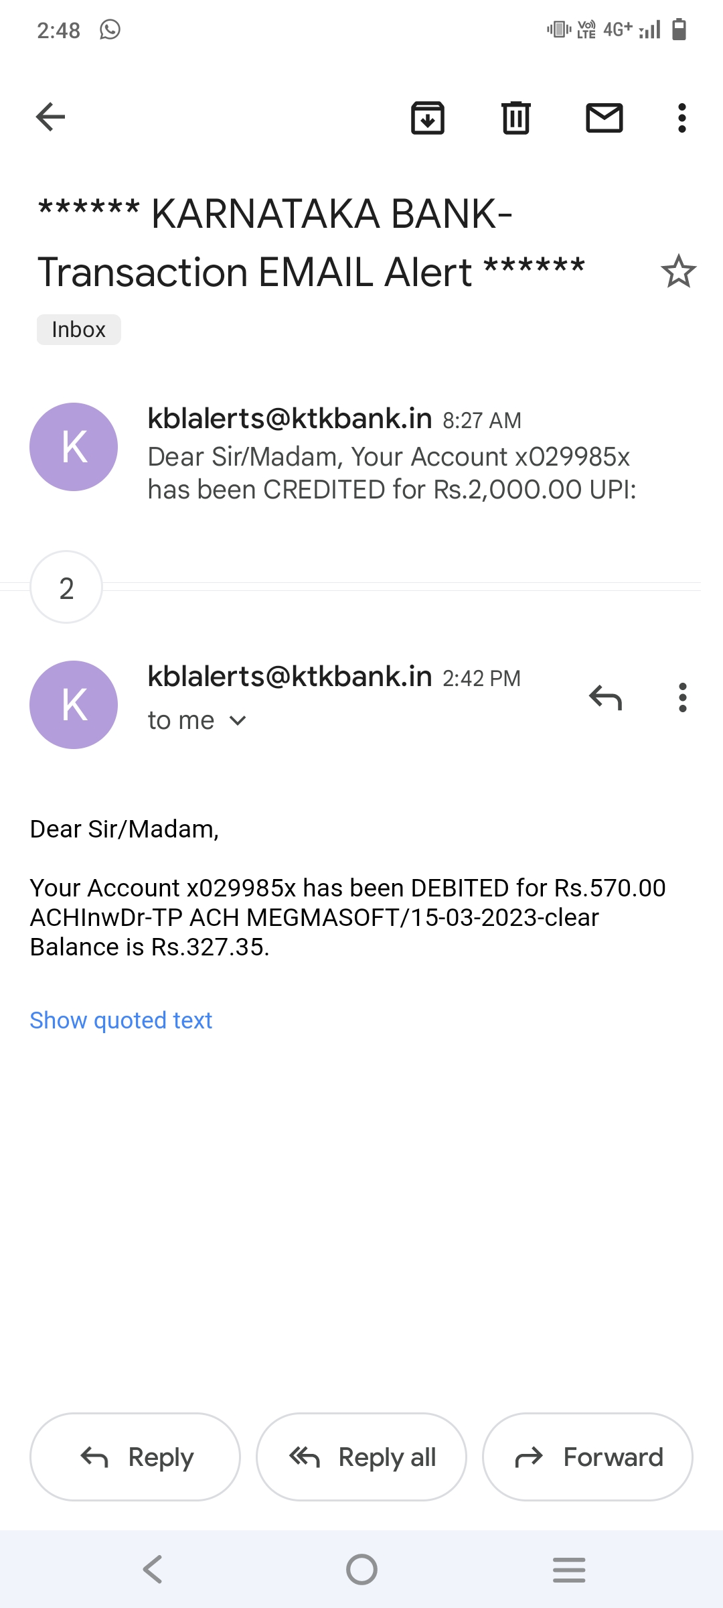Forward this transaction alert email
This screenshot has width=723, height=1608.
pos(587,1457)
